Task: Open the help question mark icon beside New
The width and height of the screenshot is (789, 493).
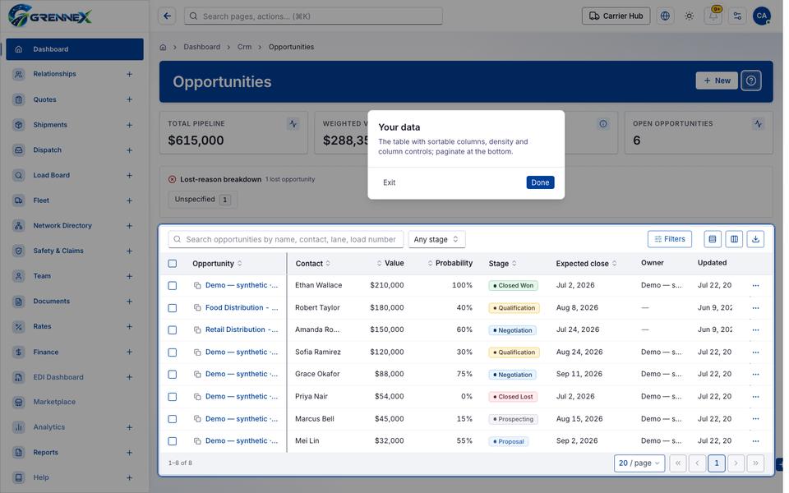Action: coord(750,81)
